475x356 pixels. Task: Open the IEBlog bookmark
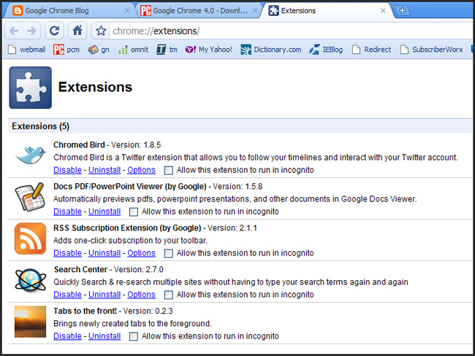326,50
